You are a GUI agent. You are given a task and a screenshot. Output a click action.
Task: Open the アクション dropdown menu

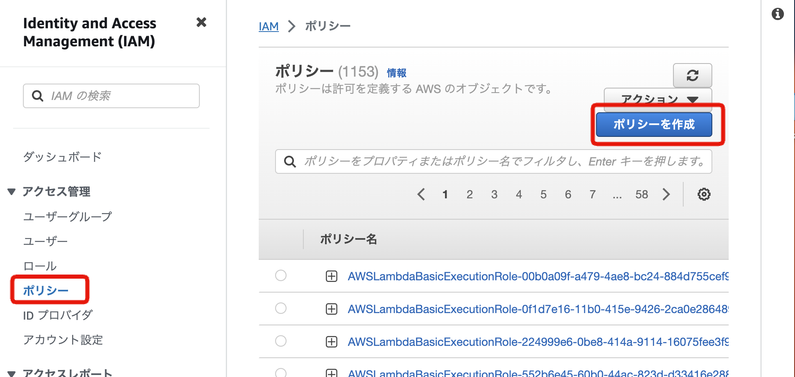657,98
